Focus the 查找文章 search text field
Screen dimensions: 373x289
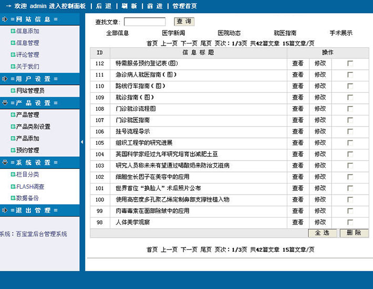pos(144,22)
